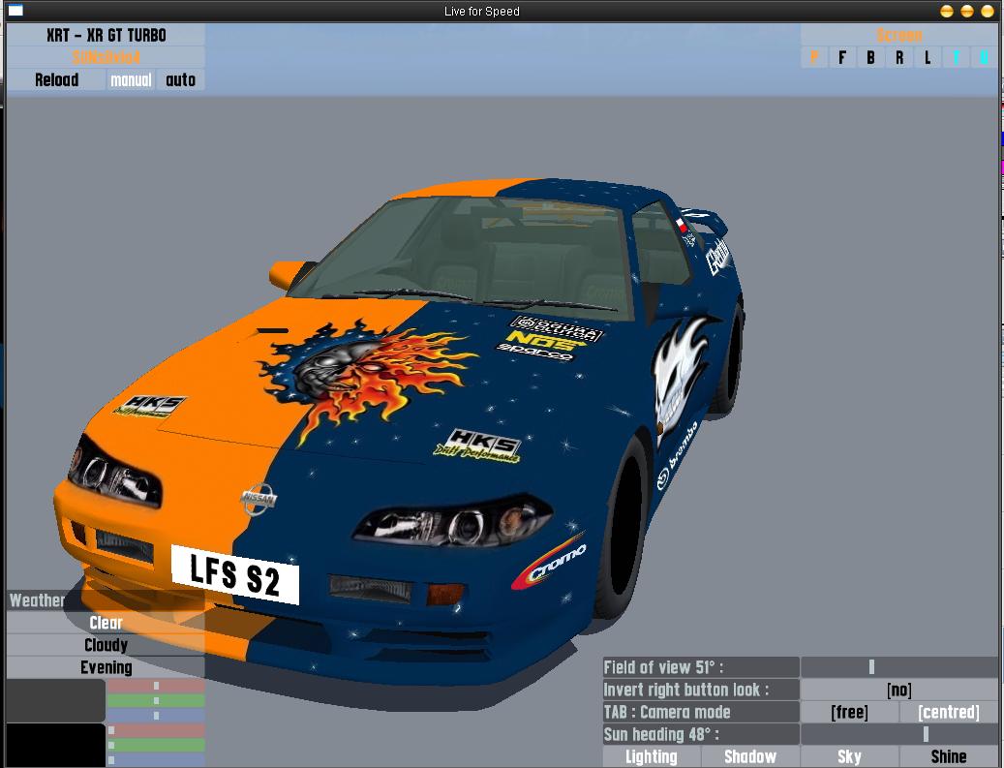Adjust the lower blue color slider
Viewport: 1004px width, 768px height.
156,759
